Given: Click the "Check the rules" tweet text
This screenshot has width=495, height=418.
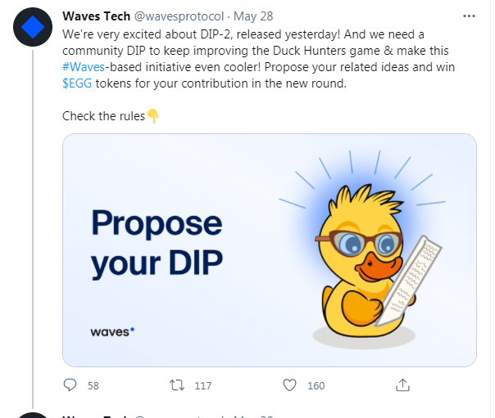Looking at the screenshot, I should (103, 116).
